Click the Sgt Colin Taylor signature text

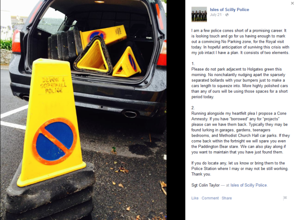point(205,185)
